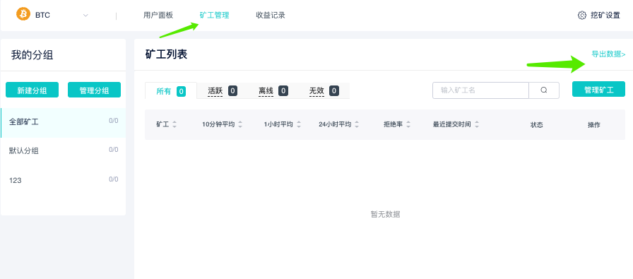Click the 我的分组 heading
This screenshot has width=633, height=279.
coord(32,55)
